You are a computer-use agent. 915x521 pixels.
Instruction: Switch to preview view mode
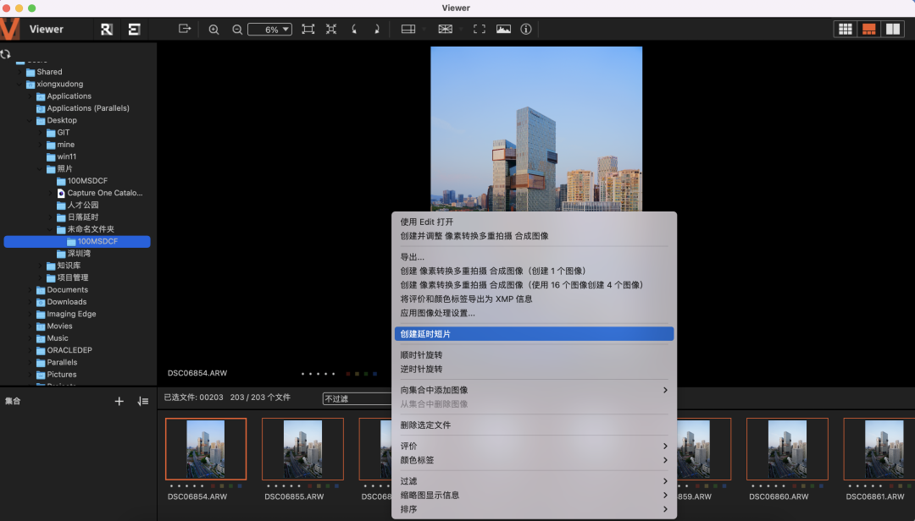point(869,29)
